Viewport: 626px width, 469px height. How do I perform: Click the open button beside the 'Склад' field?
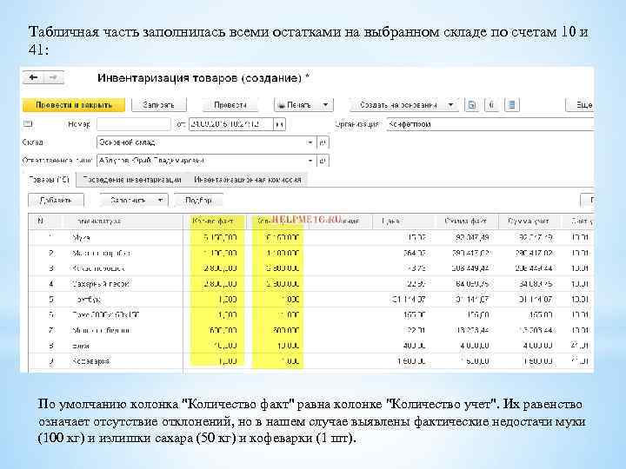323,142
